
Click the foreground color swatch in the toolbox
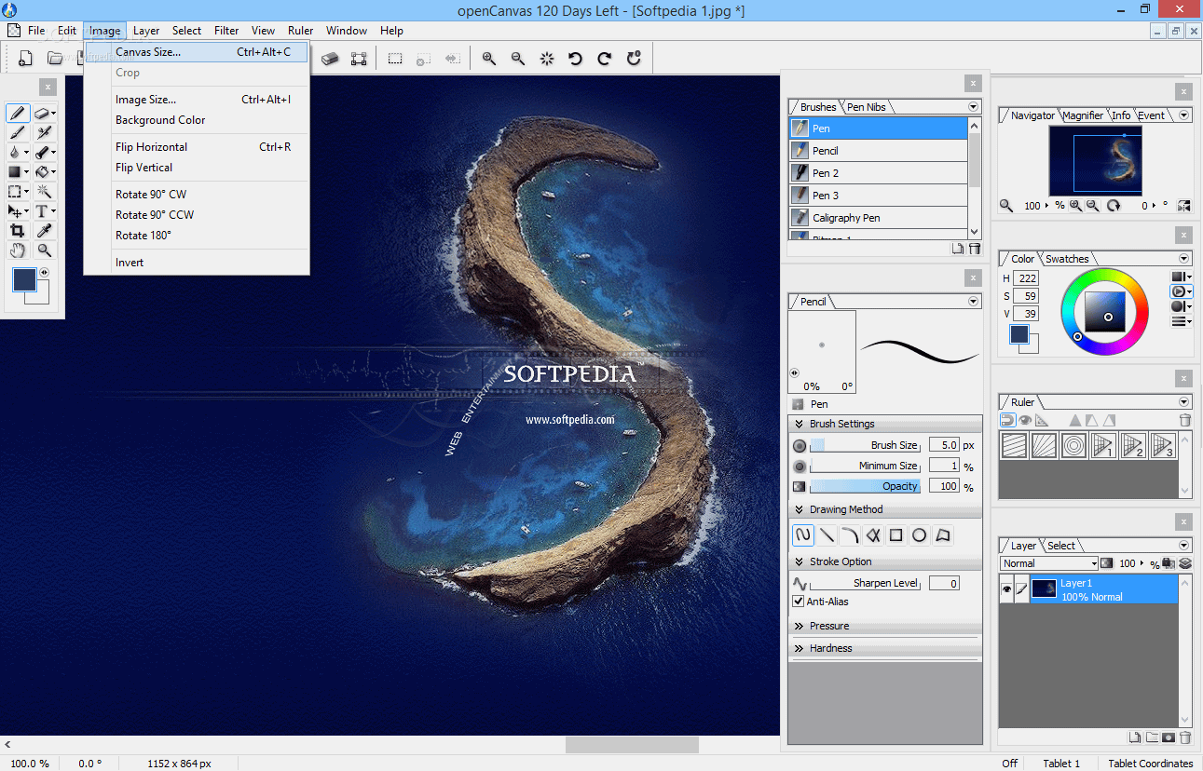24,279
